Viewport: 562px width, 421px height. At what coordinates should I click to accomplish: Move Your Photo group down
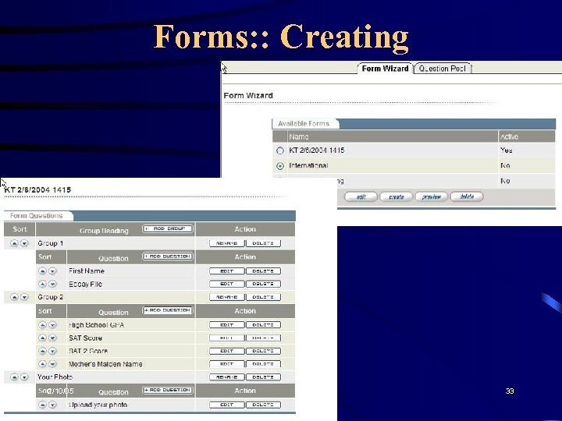pyautogui.click(x=24, y=377)
